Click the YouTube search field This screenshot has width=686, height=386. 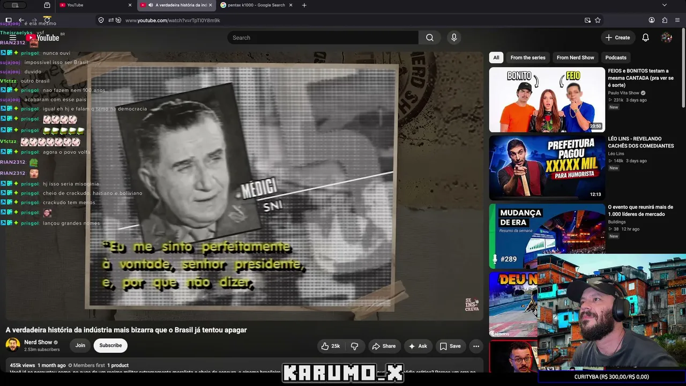[323, 38]
